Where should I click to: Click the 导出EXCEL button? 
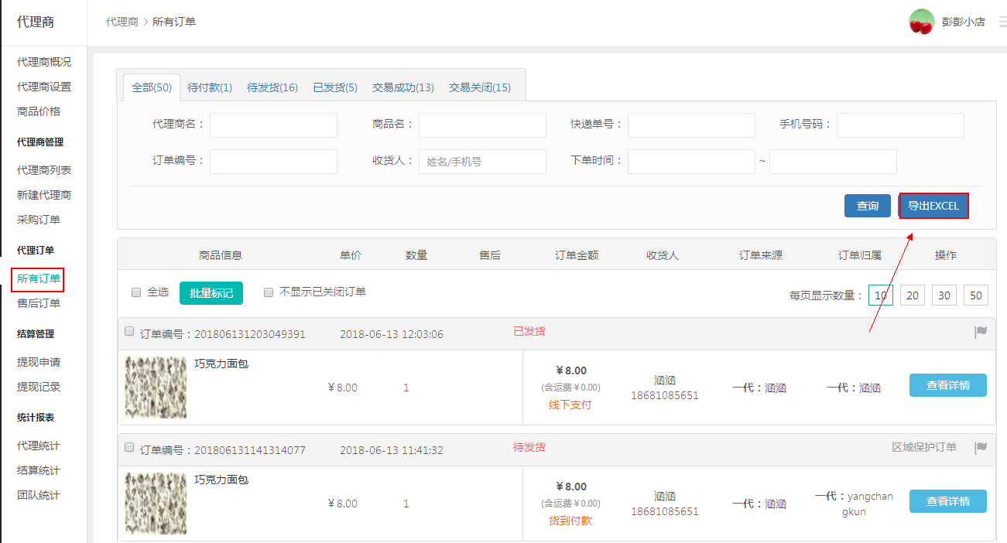(x=933, y=206)
